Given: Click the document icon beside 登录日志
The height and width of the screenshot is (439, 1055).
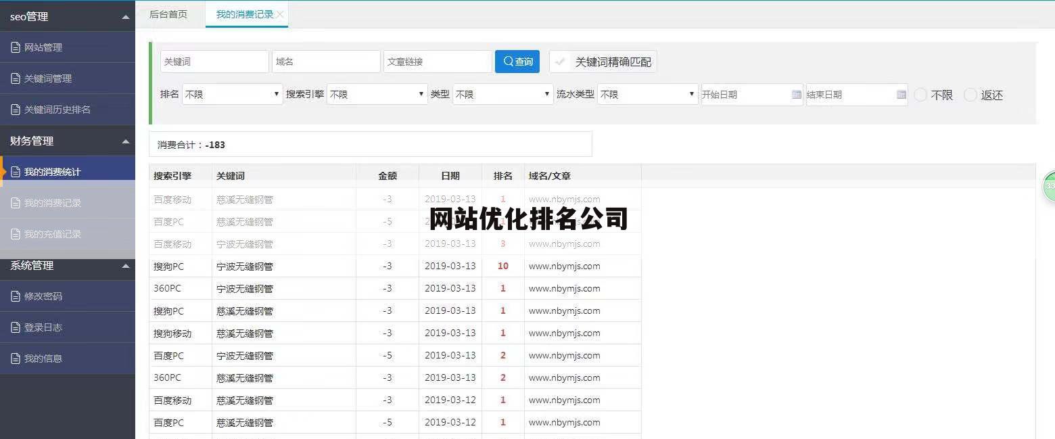Looking at the screenshot, I should coord(16,327).
